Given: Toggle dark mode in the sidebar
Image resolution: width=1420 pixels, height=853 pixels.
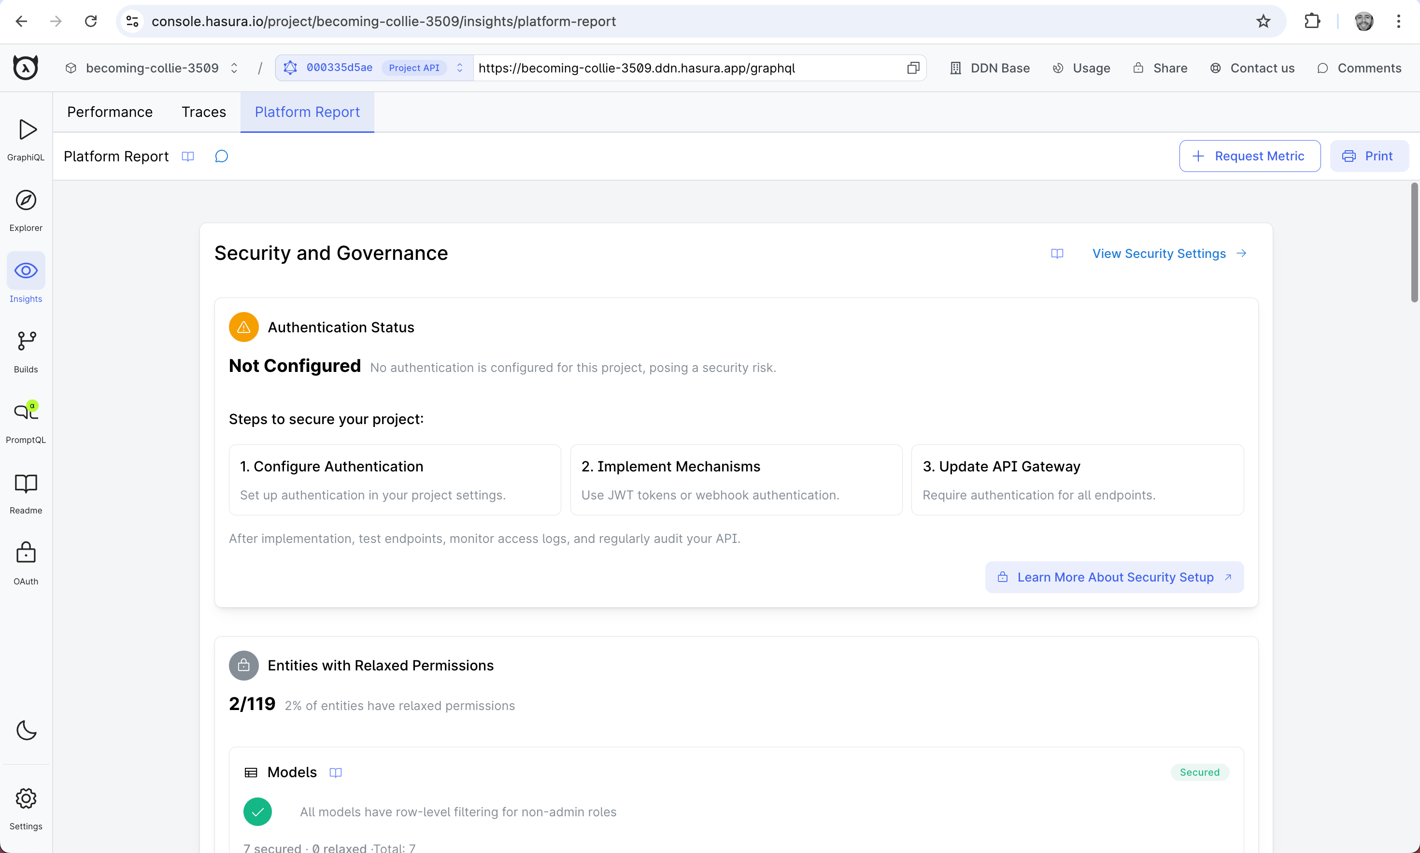Looking at the screenshot, I should click(x=25, y=731).
